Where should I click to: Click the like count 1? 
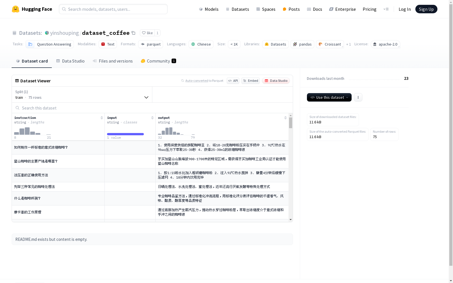(x=157, y=33)
